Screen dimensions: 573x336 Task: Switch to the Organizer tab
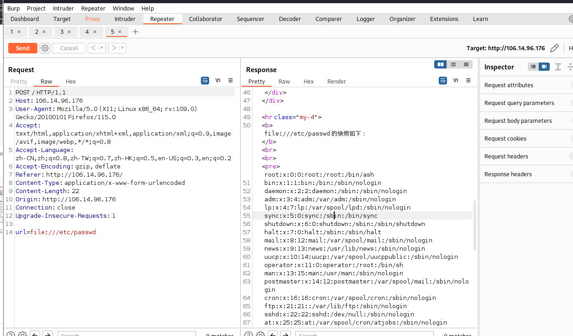[x=402, y=19]
